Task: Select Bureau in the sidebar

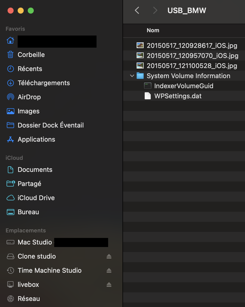Action: click(28, 212)
